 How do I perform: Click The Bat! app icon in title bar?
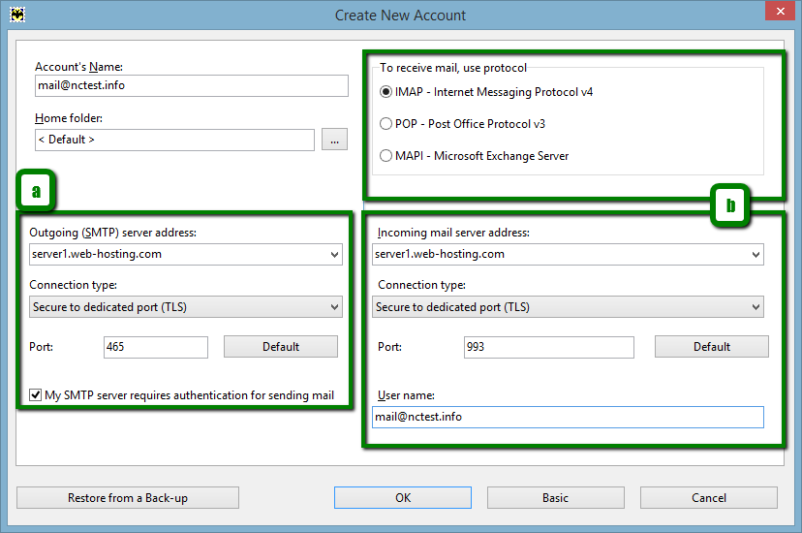click(x=17, y=15)
